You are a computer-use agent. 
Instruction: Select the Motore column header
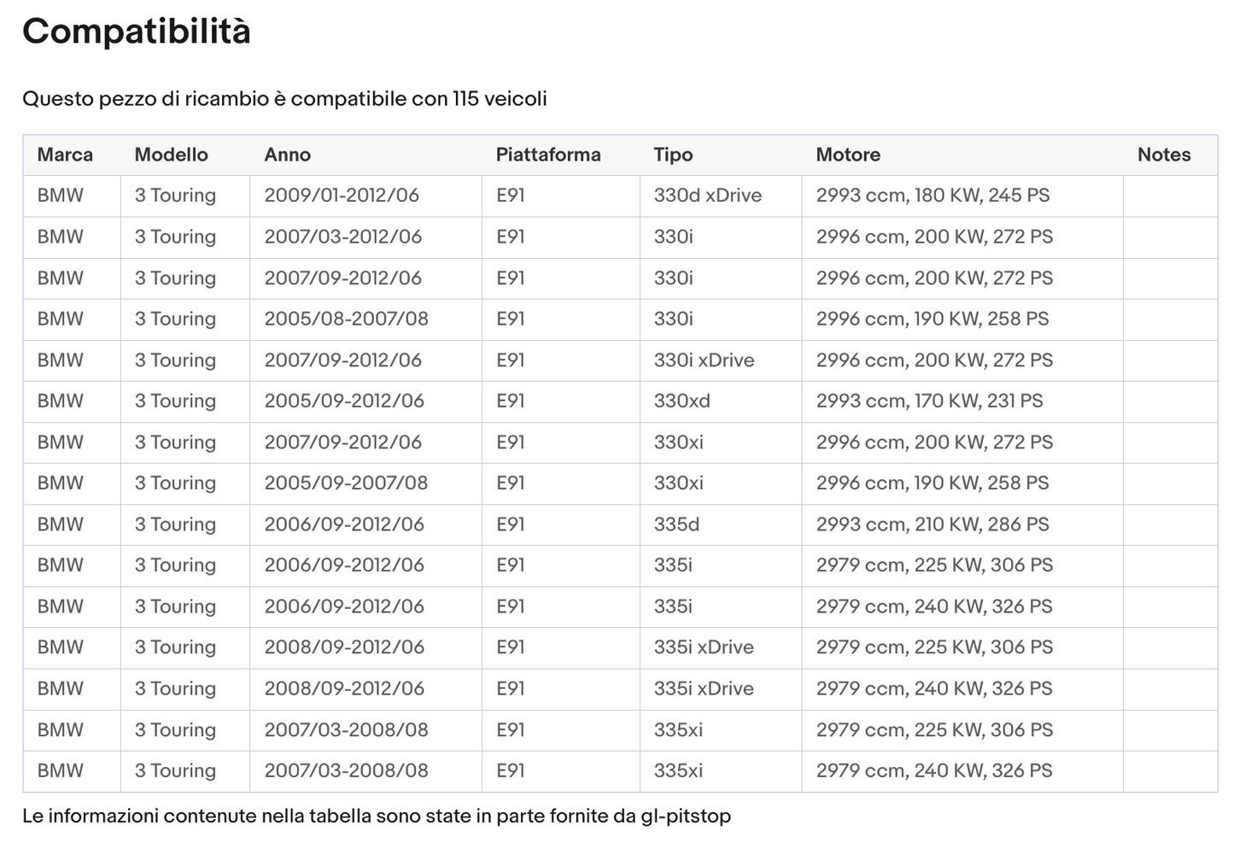pyautogui.click(x=848, y=155)
